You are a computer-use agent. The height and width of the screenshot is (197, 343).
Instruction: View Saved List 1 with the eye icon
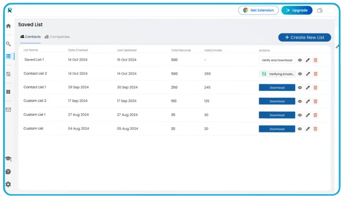(x=300, y=60)
